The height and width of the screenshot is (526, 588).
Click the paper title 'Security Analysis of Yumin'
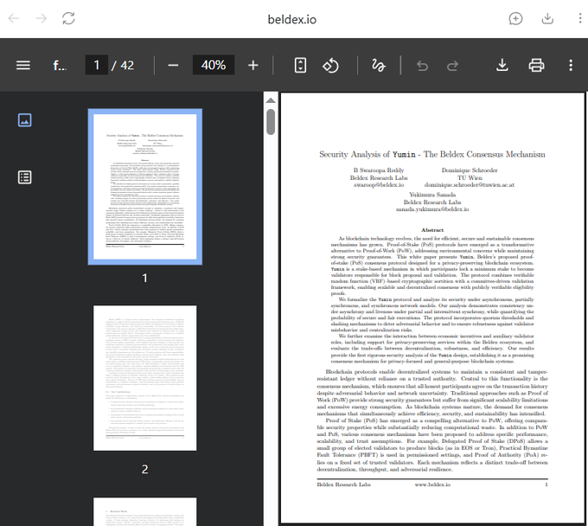367,154
